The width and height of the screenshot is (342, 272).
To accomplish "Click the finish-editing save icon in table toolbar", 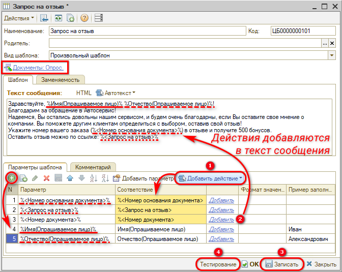I will [x=58, y=178].
